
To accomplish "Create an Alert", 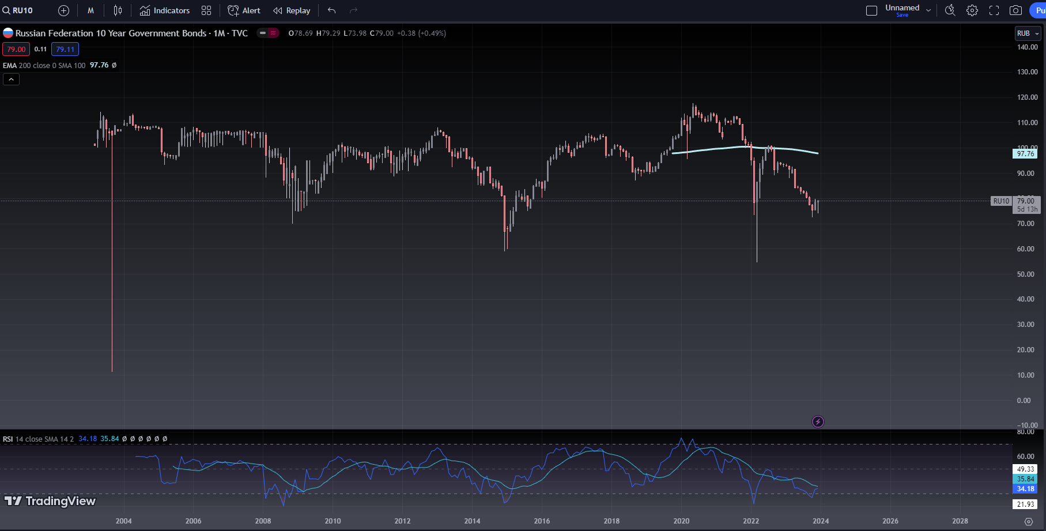I will (244, 10).
